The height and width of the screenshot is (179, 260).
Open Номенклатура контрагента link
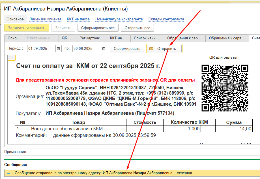point(119,19)
